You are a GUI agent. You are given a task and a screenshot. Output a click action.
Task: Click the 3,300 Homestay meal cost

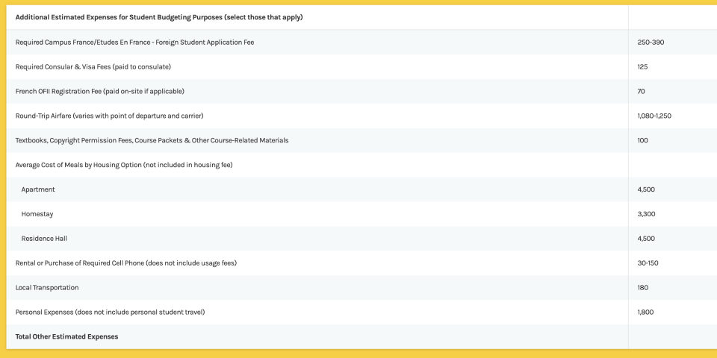(646, 214)
